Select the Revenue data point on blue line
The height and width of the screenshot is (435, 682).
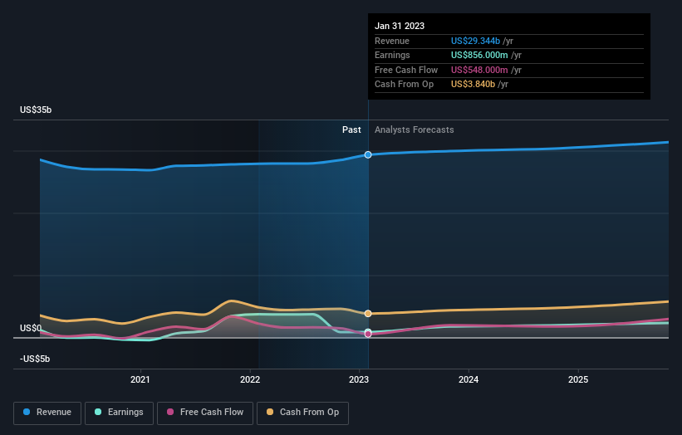pyautogui.click(x=368, y=154)
